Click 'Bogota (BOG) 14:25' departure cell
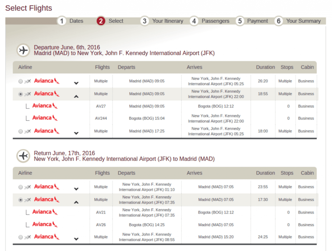 pyautogui.click(x=147, y=225)
